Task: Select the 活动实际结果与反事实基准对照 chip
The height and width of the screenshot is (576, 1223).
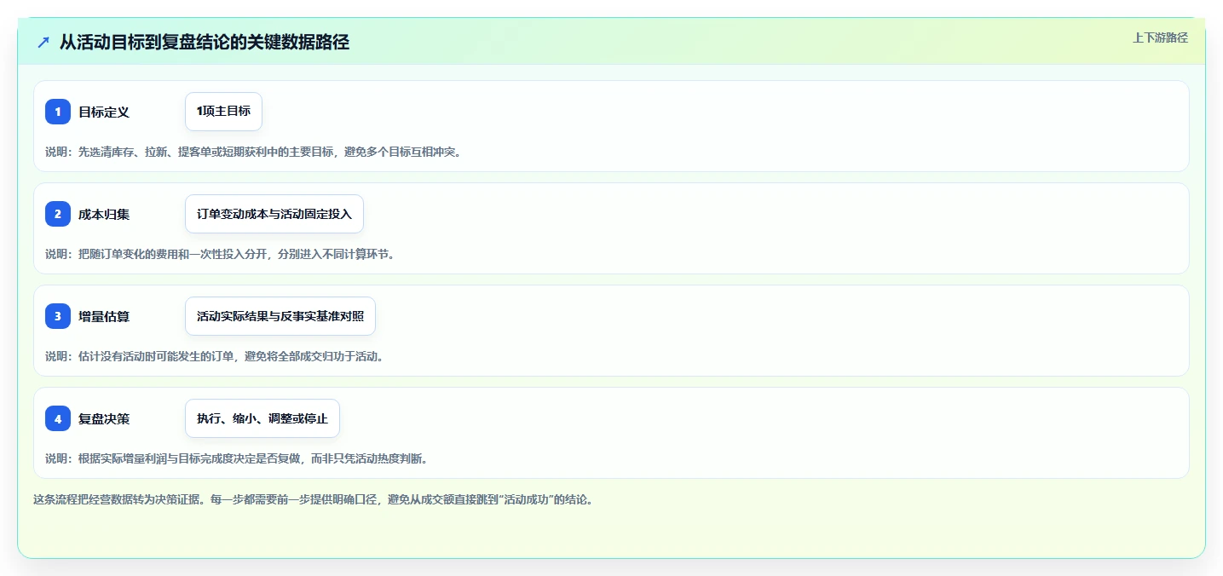Action: (280, 316)
